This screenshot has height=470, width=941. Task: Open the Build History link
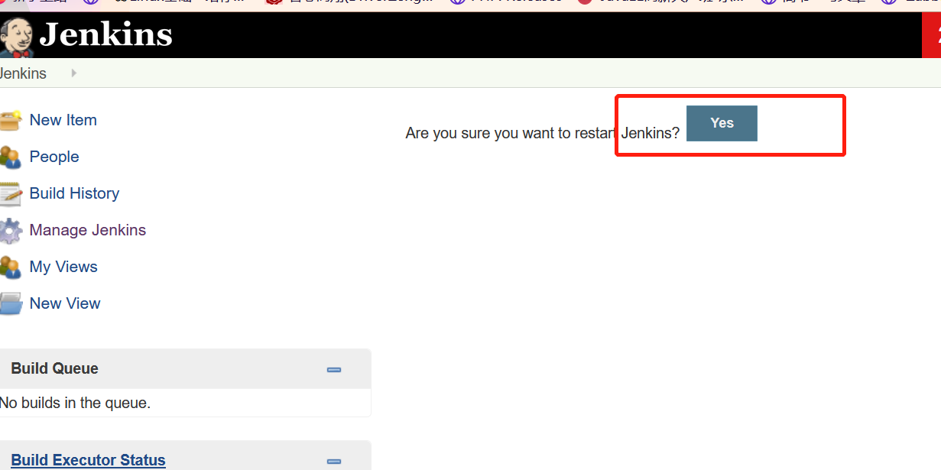(74, 193)
